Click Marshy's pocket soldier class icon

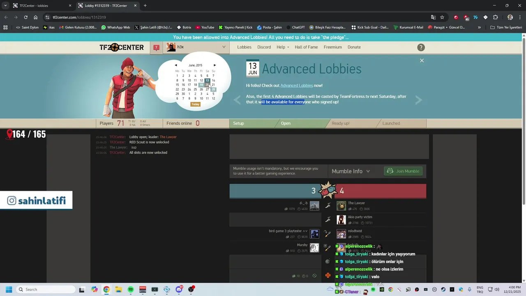(327, 247)
